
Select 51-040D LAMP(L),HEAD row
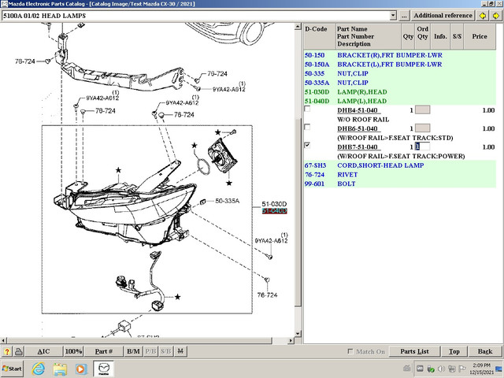pos(399,101)
